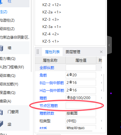Select 约束边缘非阴影区 in the list
This screenshot has width=121, height=135.
[15, 37]
